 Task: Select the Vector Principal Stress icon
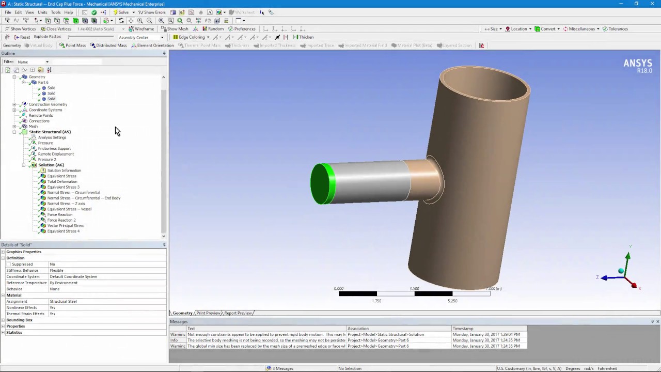click(43, 226)
